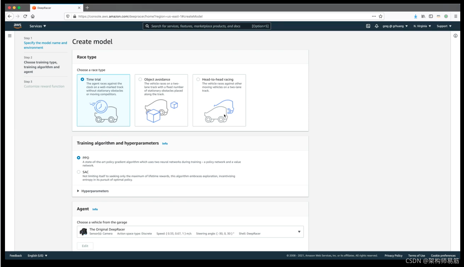Select the Head-to-head racing race type
Screen dimensions: 464x267
tap(219, 100)
